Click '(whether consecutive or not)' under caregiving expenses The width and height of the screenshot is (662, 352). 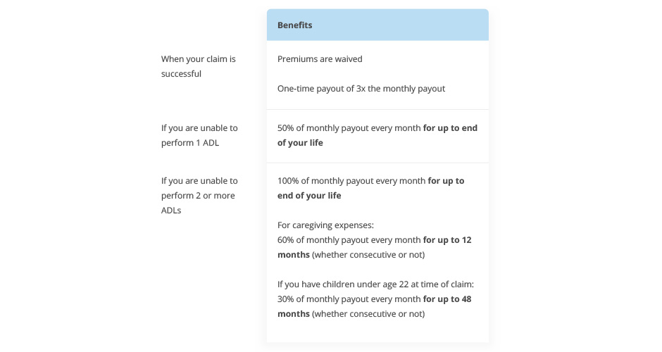pyautogui.click(x=368, y=255)
